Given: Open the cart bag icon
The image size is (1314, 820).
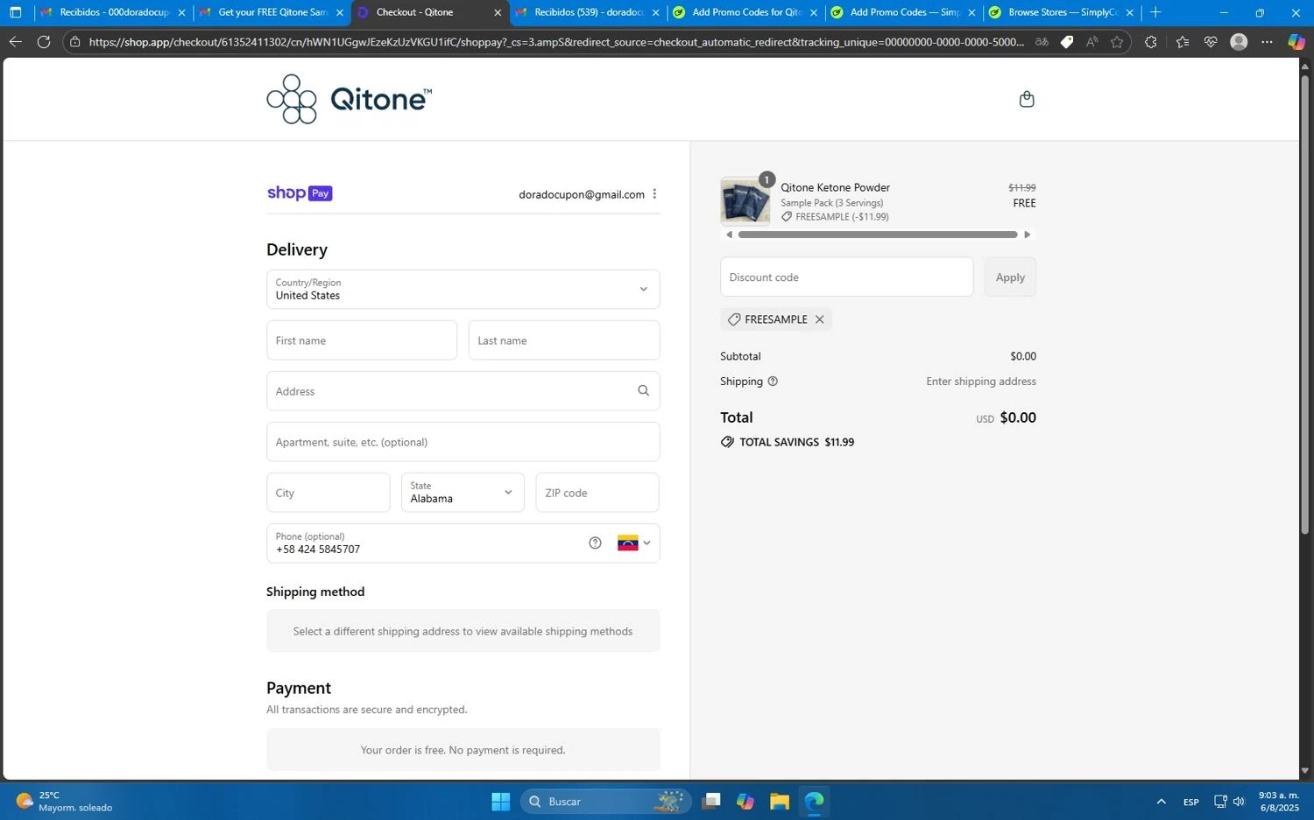Looking at the screenshot, I should 1027,99.
